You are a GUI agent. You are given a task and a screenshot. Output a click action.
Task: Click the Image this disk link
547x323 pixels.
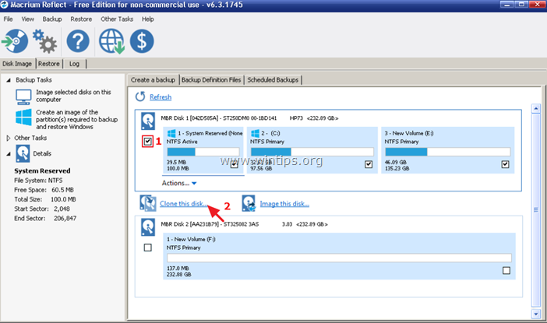284,203
